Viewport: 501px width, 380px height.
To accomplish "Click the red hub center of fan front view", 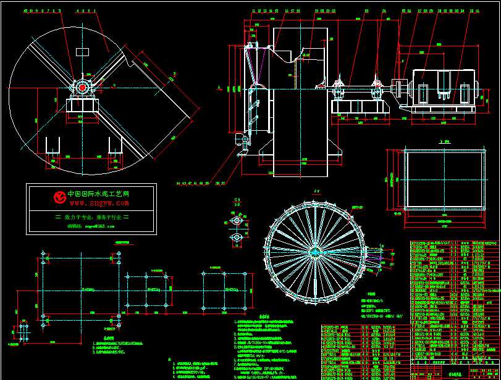I will click(82, 88).
